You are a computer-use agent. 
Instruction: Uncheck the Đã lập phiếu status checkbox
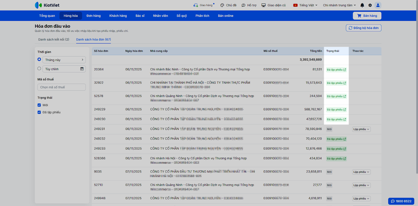(x=39, y=112)
